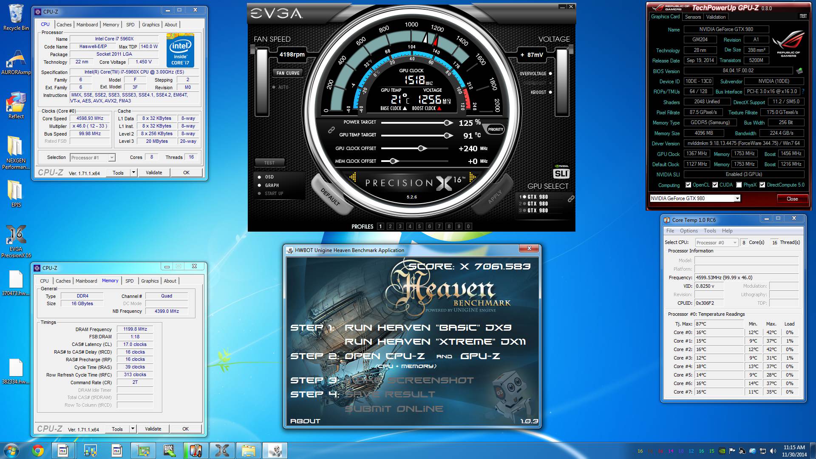Open Tools dropdown arrow in upper CPU-Z

click(133, 173)
